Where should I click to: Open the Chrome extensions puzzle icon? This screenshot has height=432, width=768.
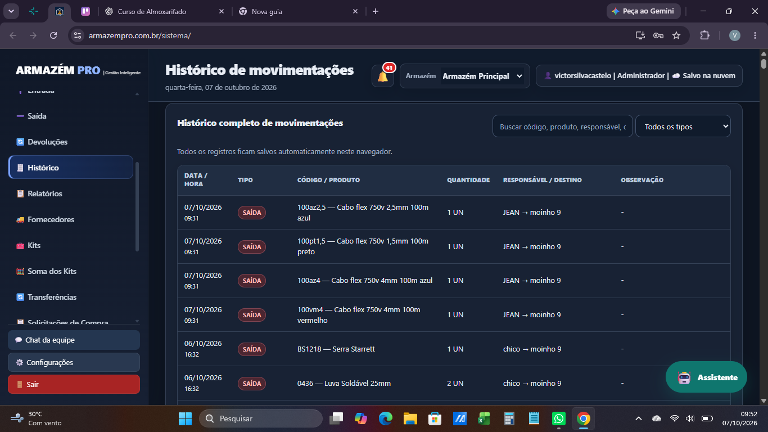point(704,35)
